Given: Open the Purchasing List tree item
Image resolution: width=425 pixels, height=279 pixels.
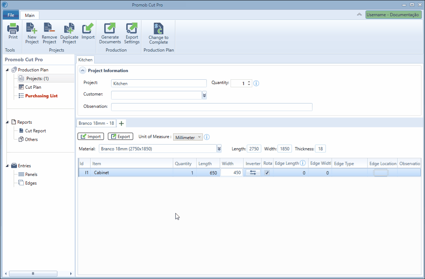Looking at the screenshot, I should (x=41, y=96).
